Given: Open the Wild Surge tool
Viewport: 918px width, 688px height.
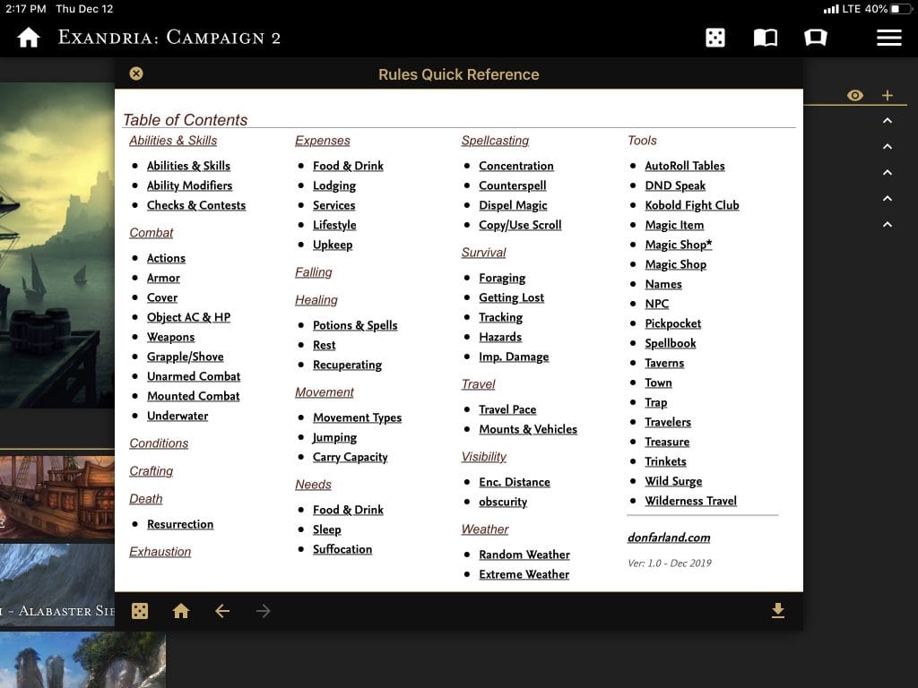Looking at the screenshot, I should [673, 481].
